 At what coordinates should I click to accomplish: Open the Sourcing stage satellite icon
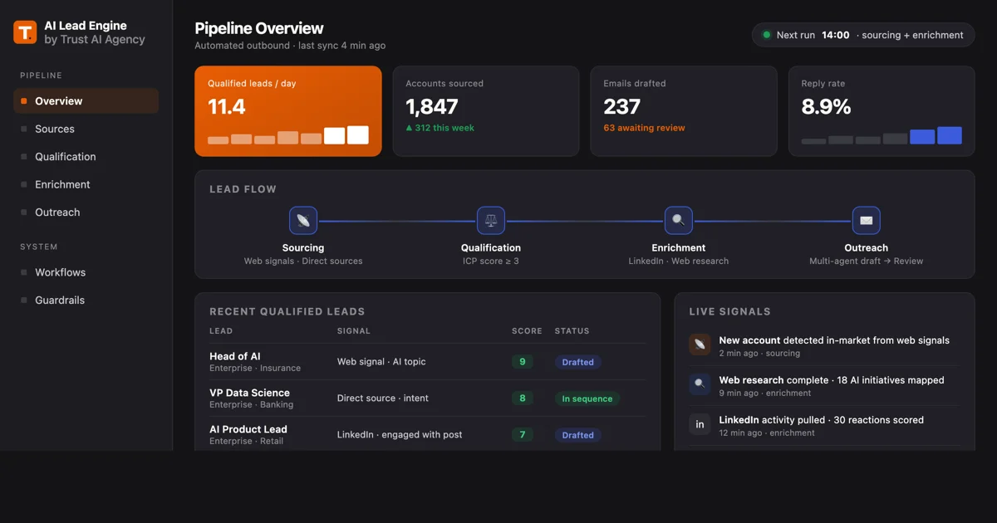pyautogui.click(x=303, y=221)
